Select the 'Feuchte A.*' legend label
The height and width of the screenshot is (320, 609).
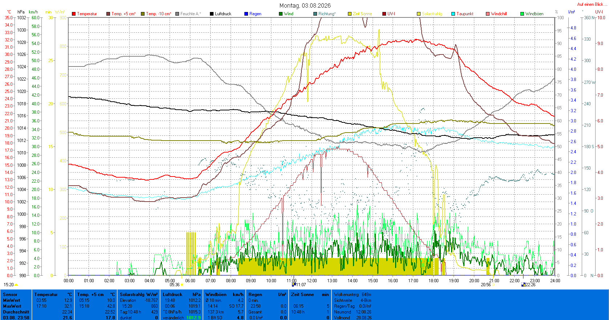(x=191, y=14)
